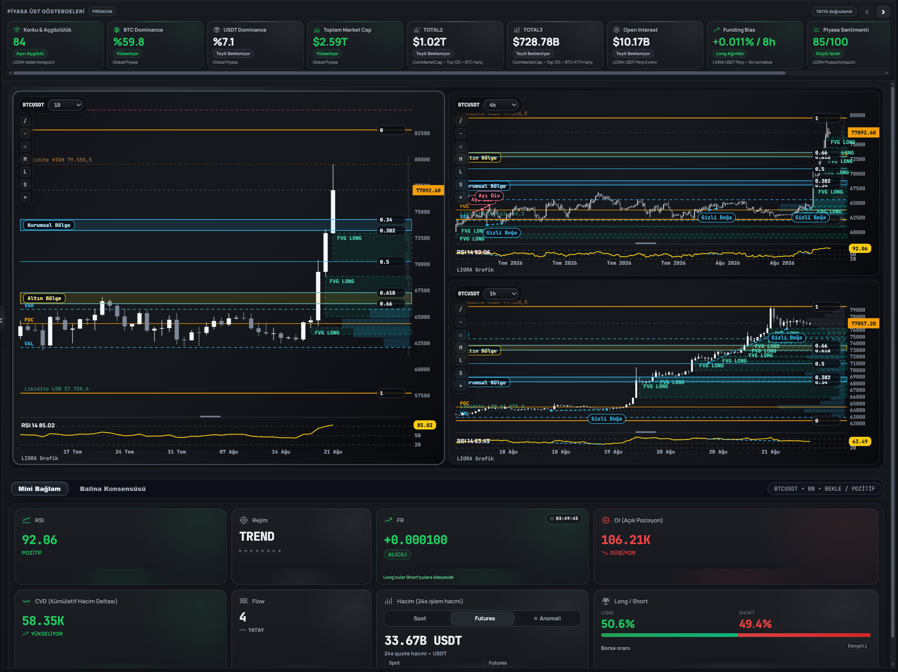898x672 pixels.
Task: Choose the rectangle draw tool on 1D chart
Action: tap(25, 147)
